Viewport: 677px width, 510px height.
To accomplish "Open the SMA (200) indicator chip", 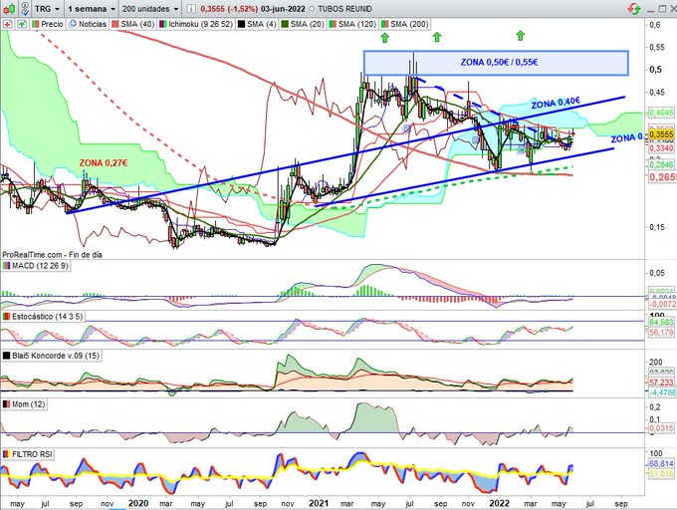I will pyautogui.click(x=404, y=24).
